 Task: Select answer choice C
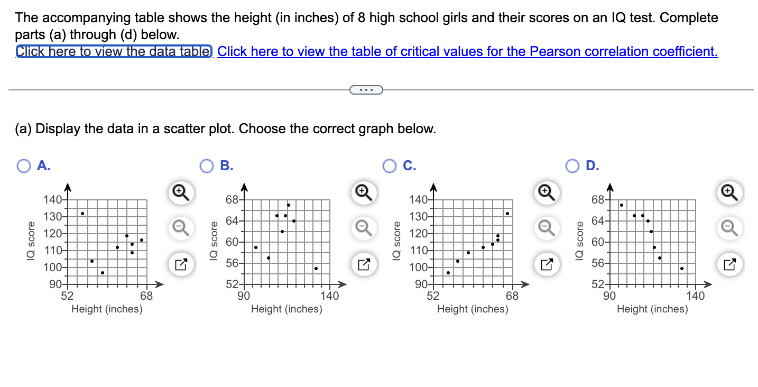390,165
